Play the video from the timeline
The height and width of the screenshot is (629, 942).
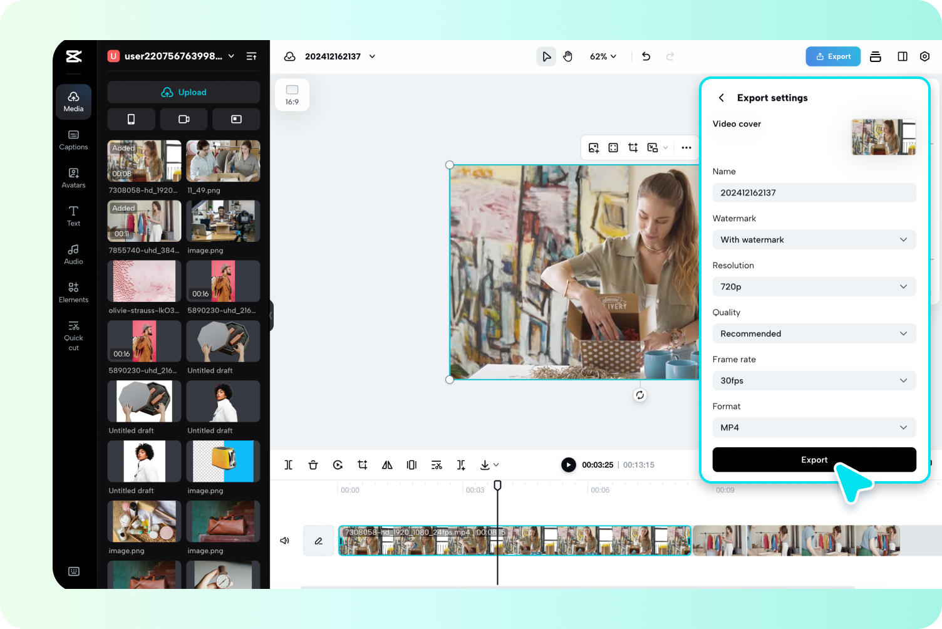(x=568, y=465)
